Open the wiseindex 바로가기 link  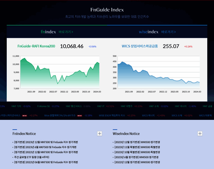pyautogui.click(x=168, y=32)
